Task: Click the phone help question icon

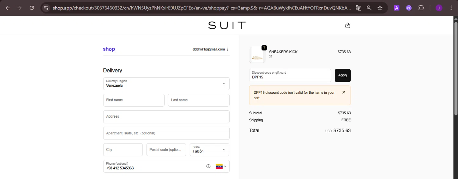Action: coord(208,166)
